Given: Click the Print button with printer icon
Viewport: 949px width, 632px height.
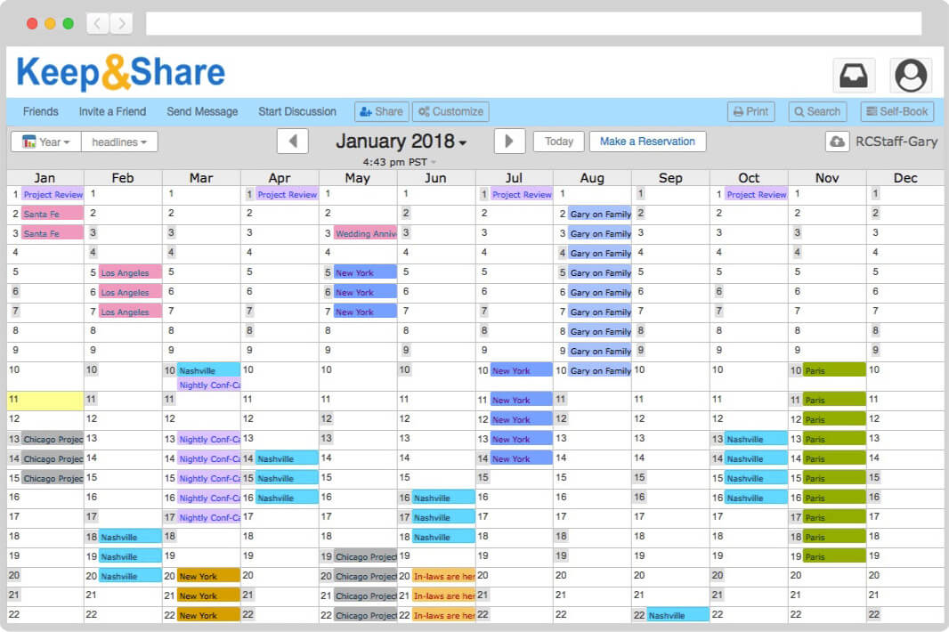Looking at the screenshot, I should coord(750,112).
